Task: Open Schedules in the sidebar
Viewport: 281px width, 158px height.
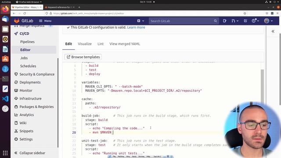Action: [x=28, y=66]
